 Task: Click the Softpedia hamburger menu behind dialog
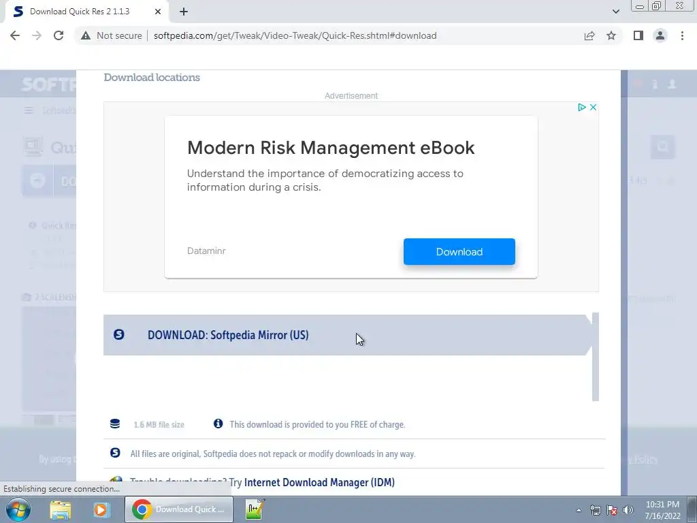29,110
